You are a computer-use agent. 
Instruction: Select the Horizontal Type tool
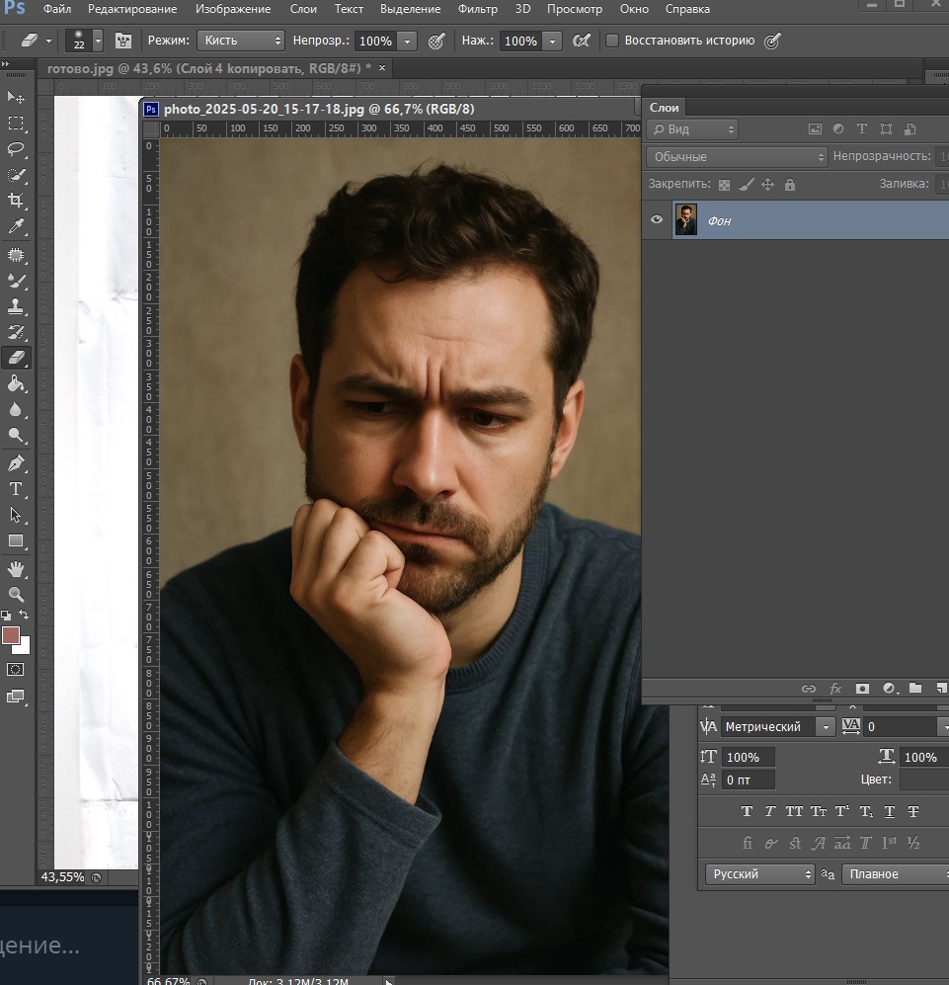[16, 489]
